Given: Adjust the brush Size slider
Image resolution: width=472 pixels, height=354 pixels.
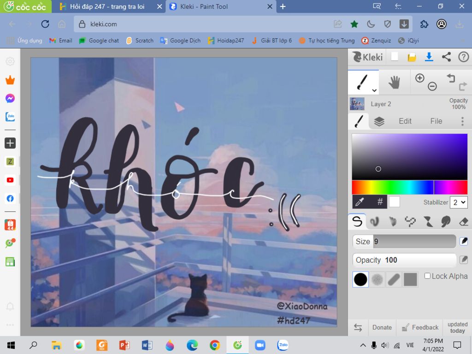Looking at the screenshot, I should pyautogui.click(x=404, y=242).
